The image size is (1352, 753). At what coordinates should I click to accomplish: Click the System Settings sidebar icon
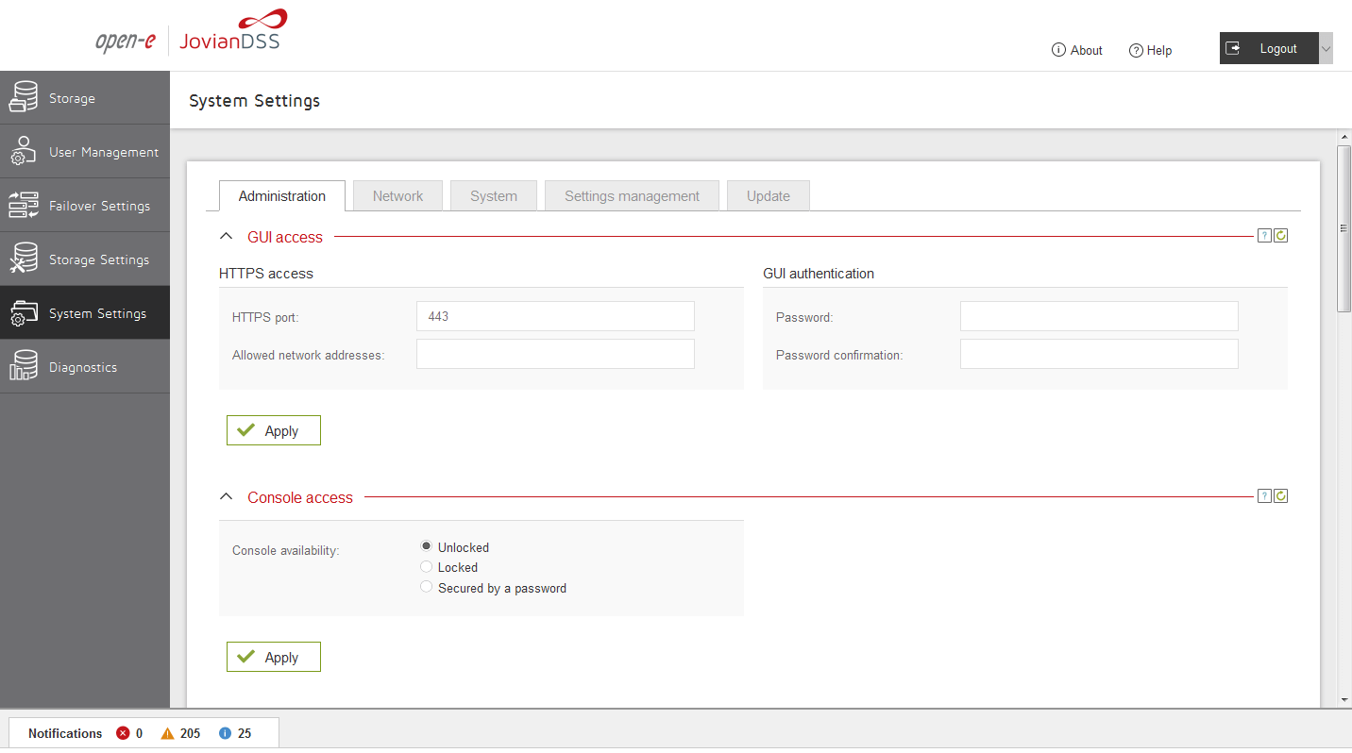pos(24,313)
